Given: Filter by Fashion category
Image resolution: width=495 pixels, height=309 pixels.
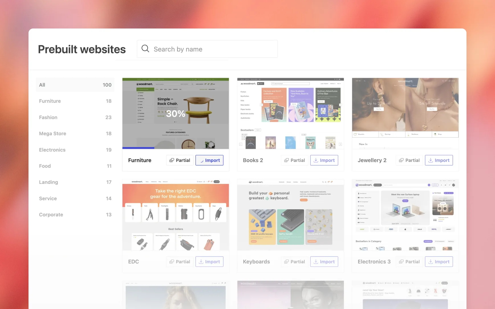Looking at the screenshot, I should click(x=75, y=117).
